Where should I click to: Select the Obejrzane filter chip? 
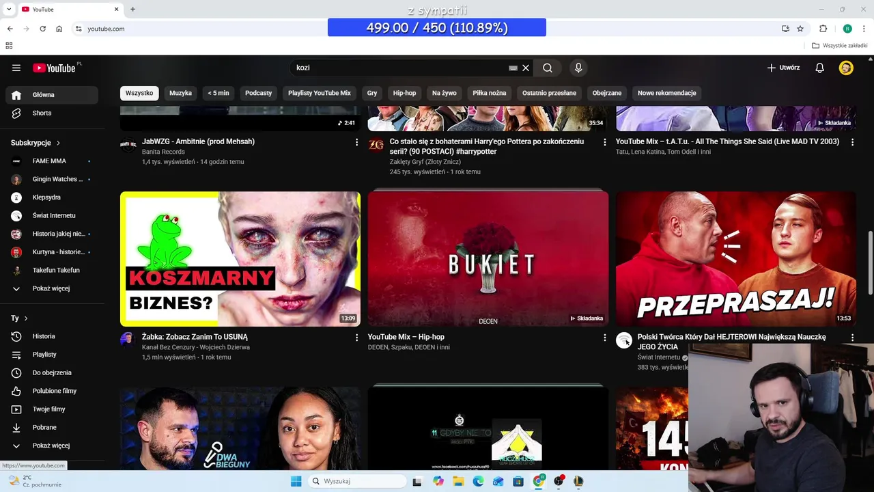[607, 93]
